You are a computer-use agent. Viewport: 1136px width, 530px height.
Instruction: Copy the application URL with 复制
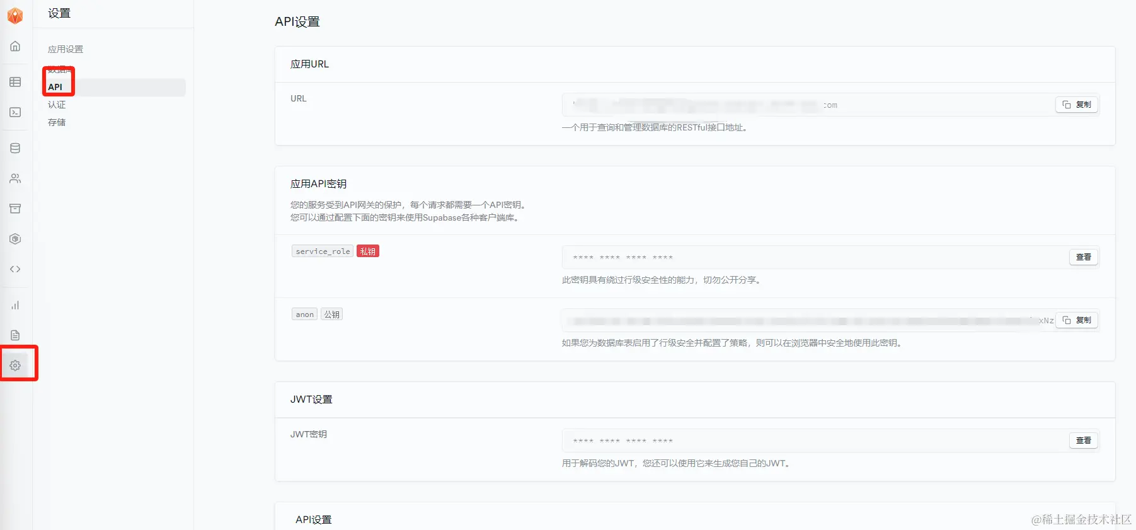point(1077,105)
